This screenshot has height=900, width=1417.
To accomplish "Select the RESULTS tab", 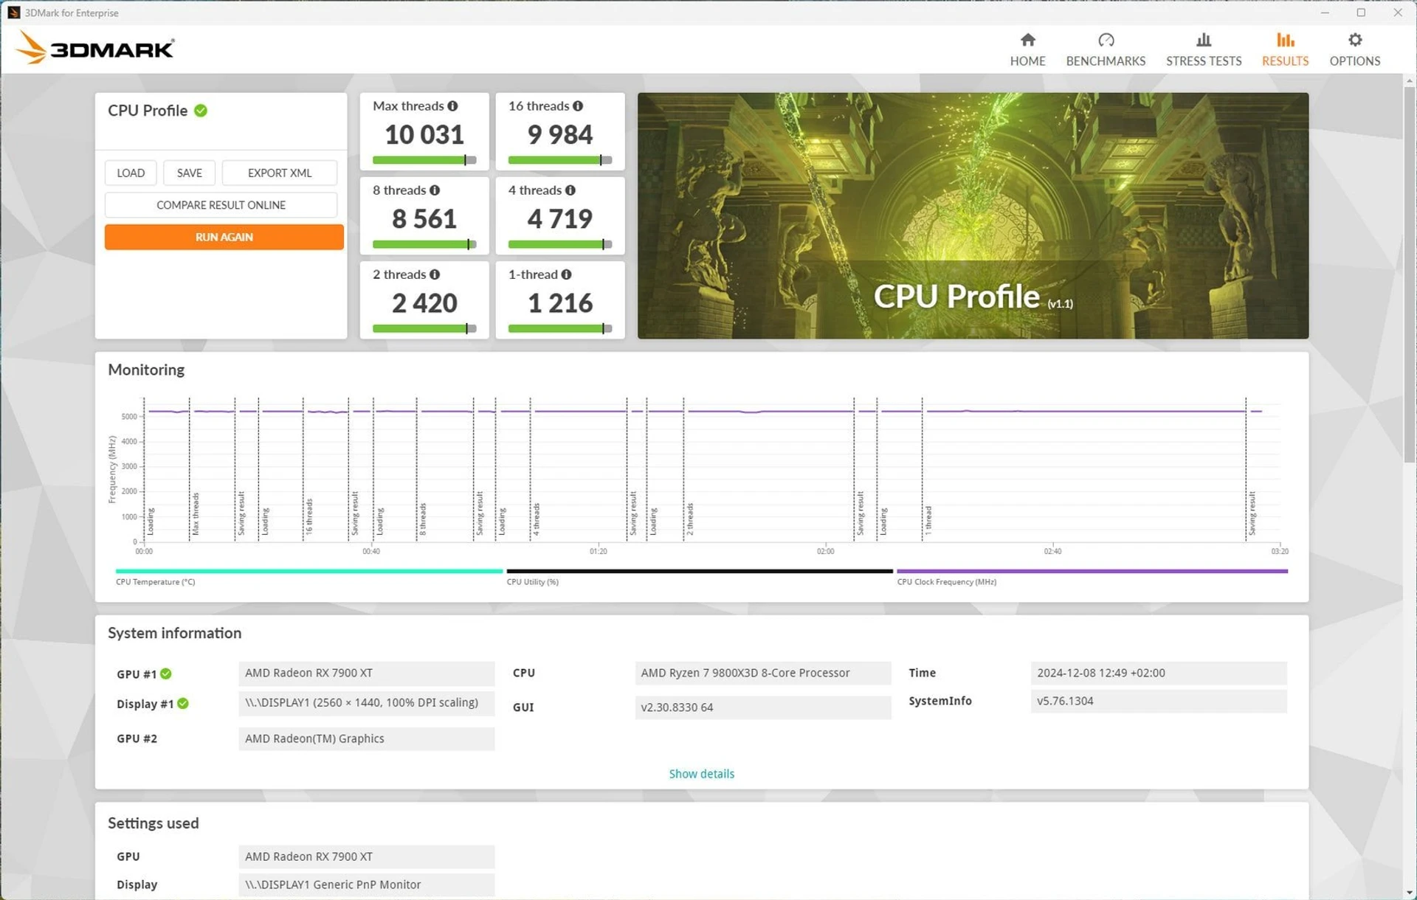I will (x=1285, y=49).
